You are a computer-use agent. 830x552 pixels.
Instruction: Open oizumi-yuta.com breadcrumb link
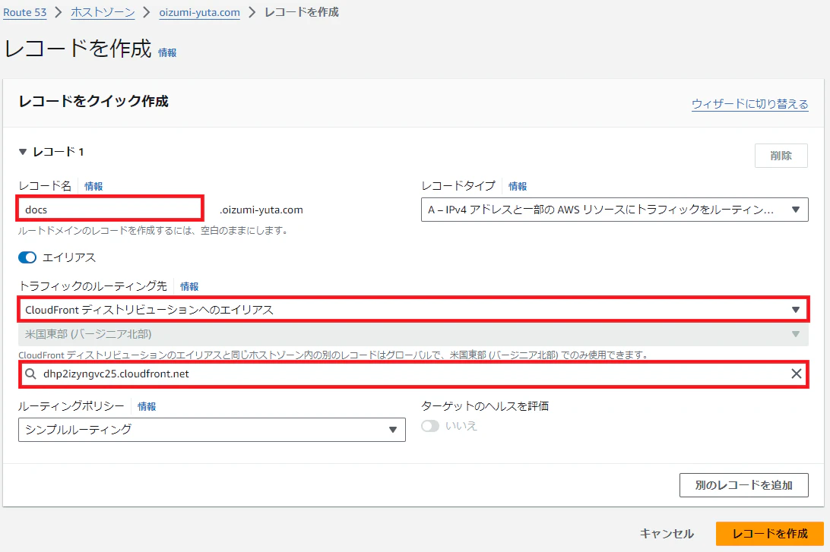coord(200,12)
